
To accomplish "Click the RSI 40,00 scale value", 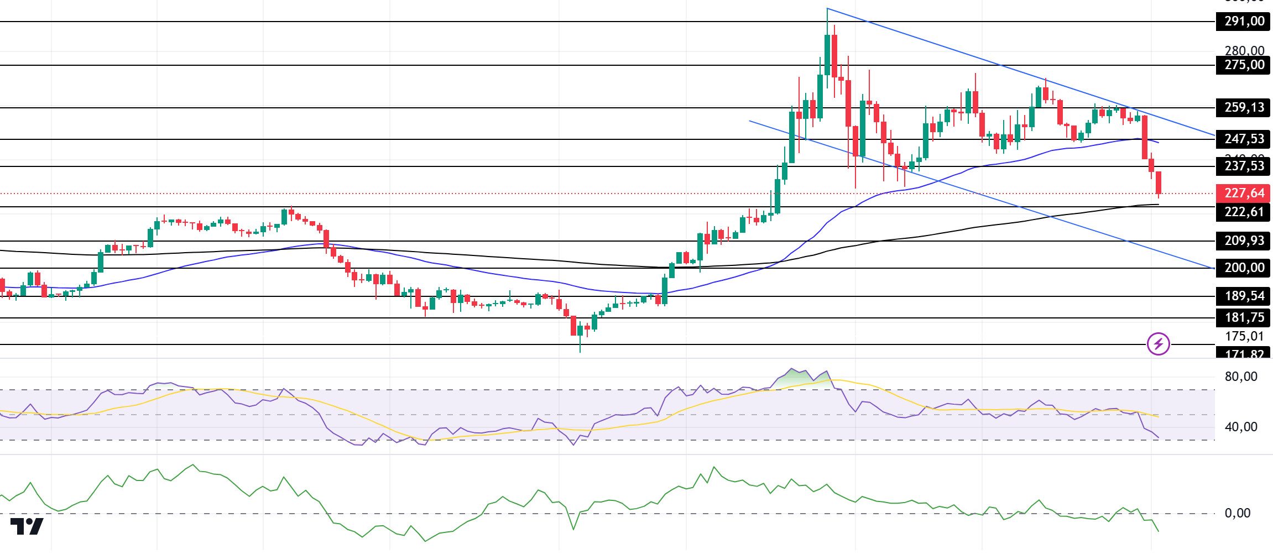I will (1241, 427).
